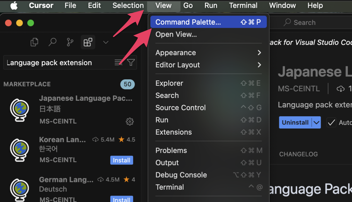Open the Explorer files icon in sidebar

point(34,42)
